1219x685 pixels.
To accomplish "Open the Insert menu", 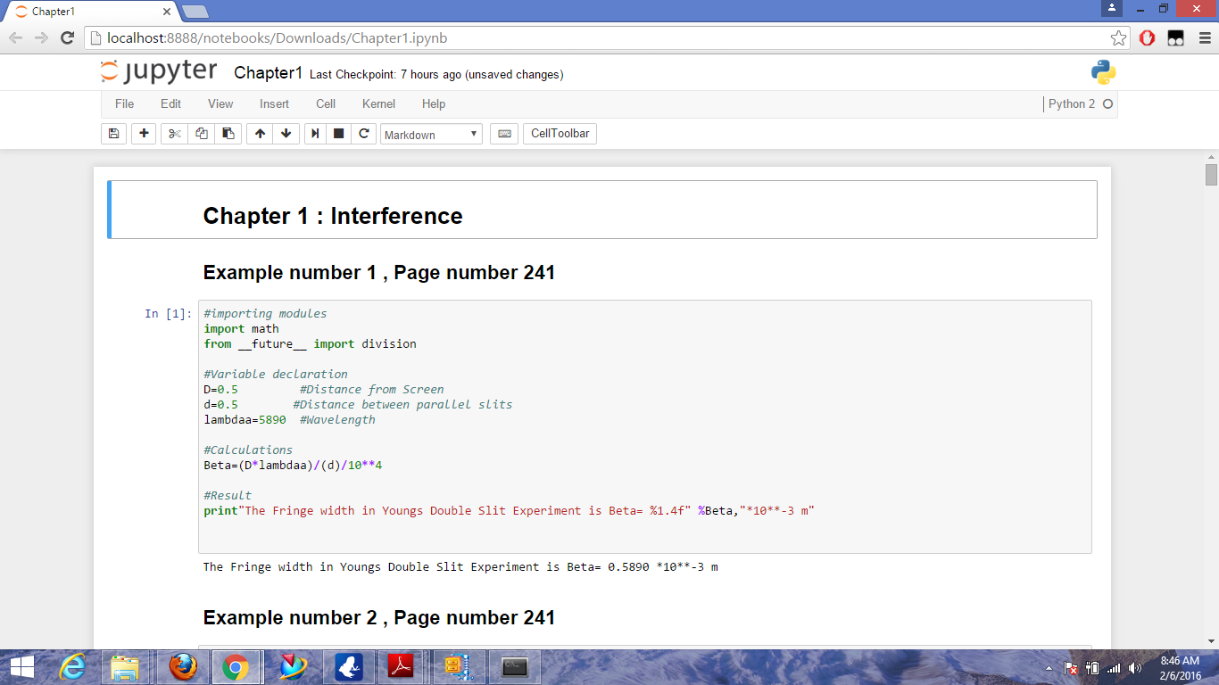I will (274, 103).
